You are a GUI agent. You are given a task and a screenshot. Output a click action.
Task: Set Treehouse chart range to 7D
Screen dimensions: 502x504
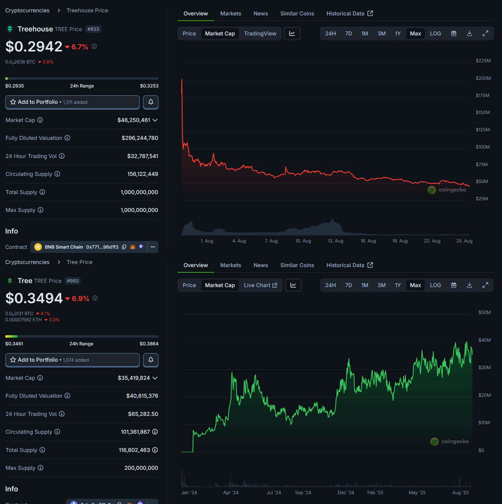pyautogui.click(x=349, y=34)
